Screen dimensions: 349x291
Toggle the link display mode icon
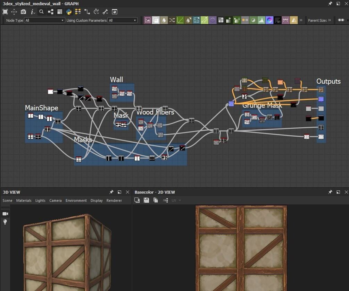[x=87, y=12]
